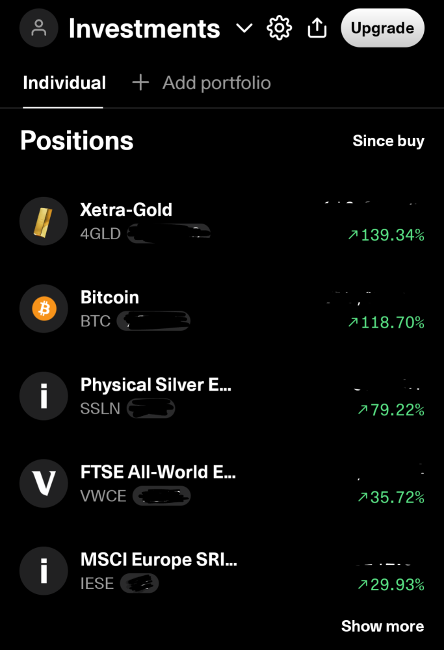
Task: Expand the Investments dropdown chevron
Action: point(244,28)
